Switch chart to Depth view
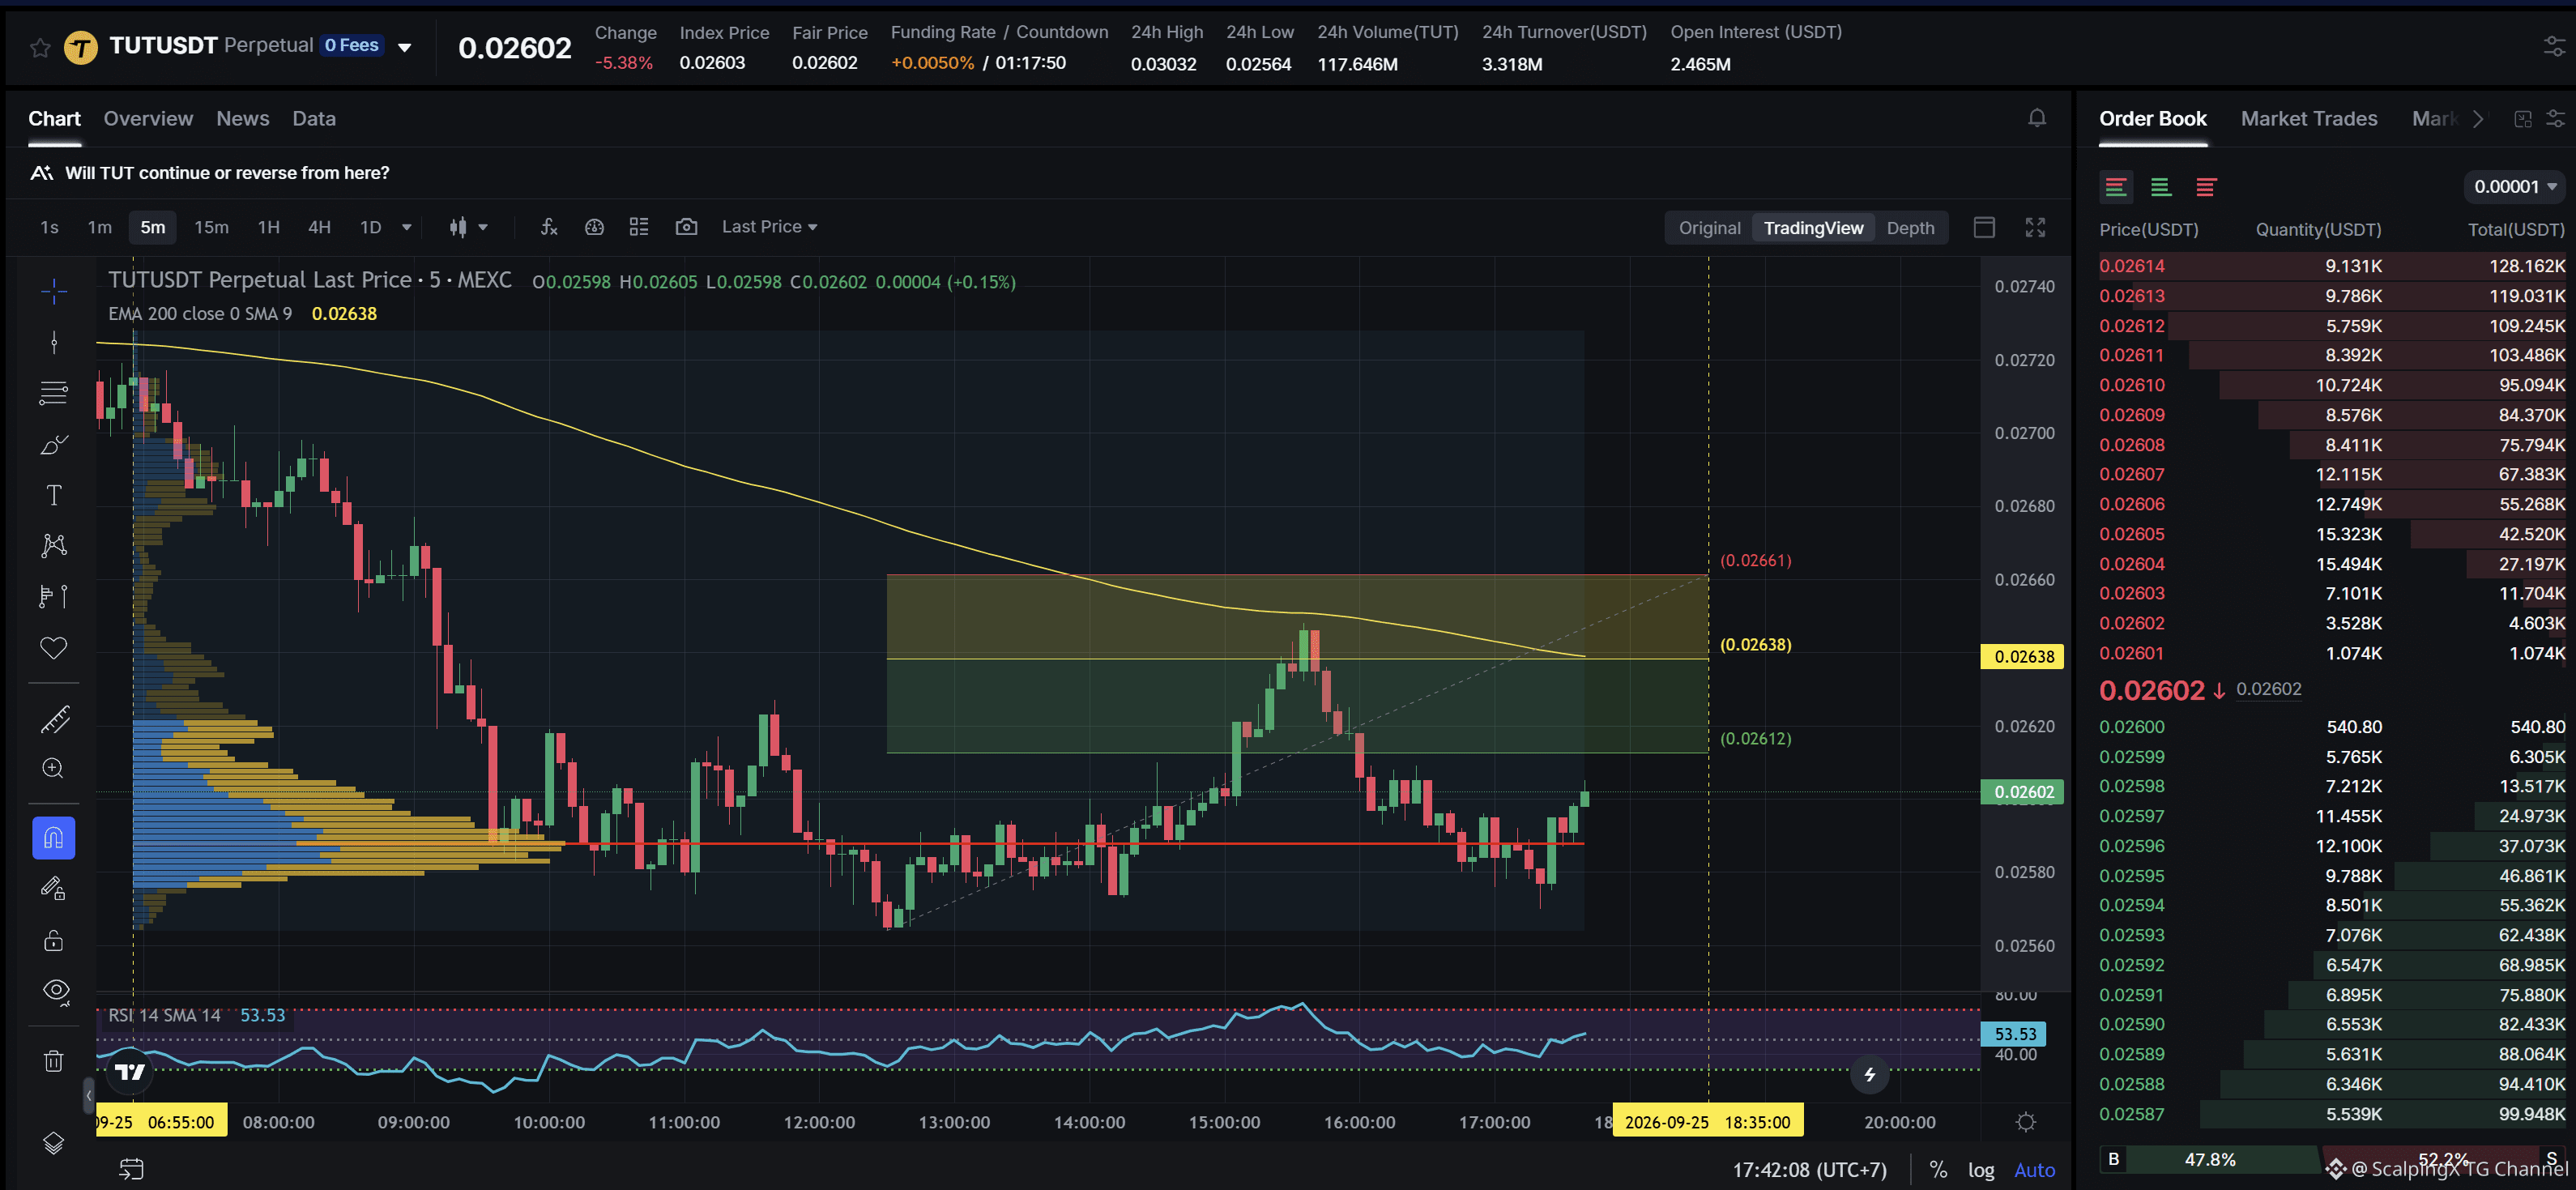 pyautogui.click(x=1910, y=227)
